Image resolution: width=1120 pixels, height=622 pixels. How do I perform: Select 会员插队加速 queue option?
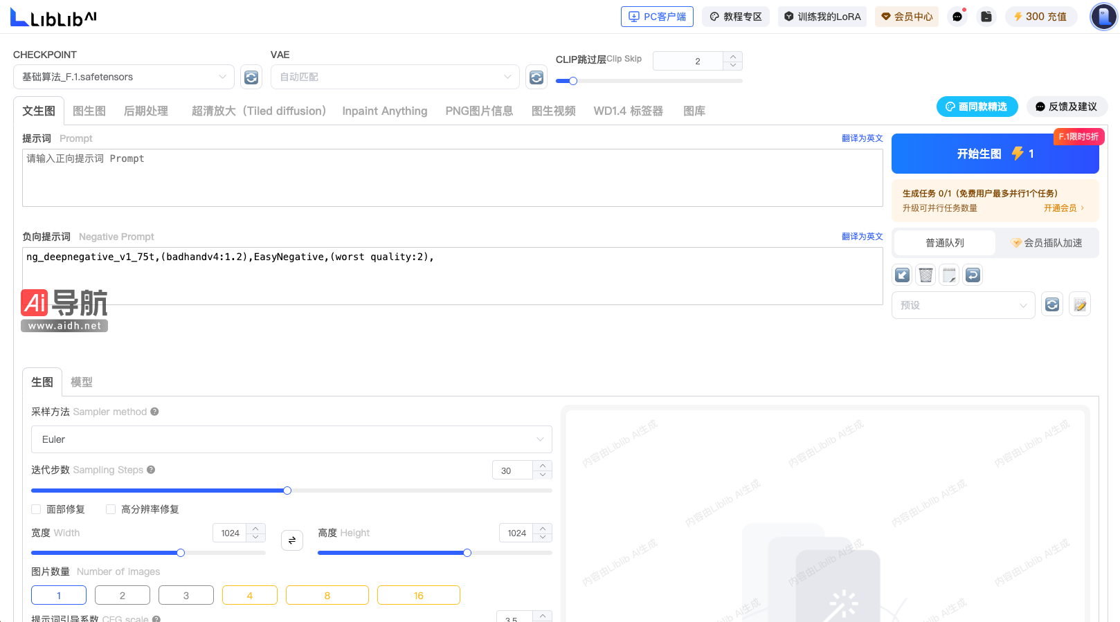coord(1047,243)
